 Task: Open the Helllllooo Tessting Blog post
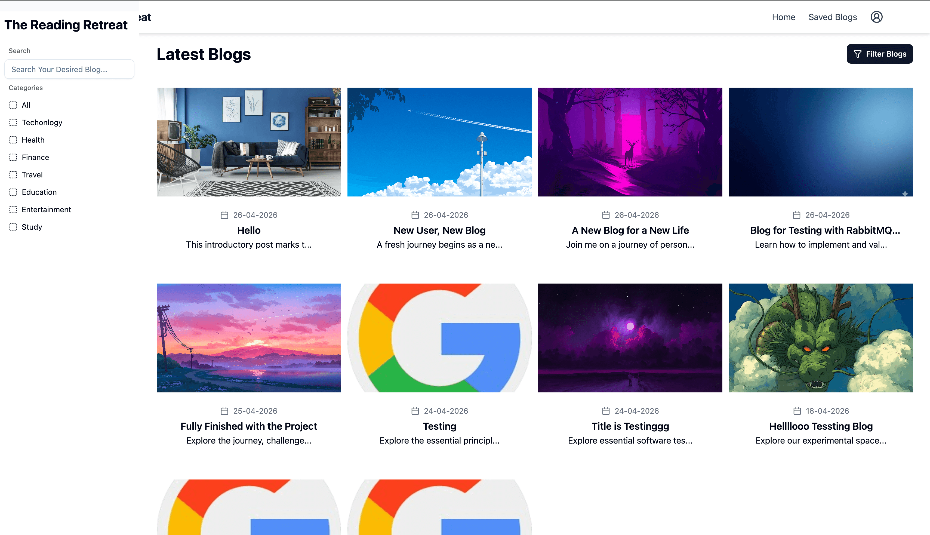tap(821, 426)
